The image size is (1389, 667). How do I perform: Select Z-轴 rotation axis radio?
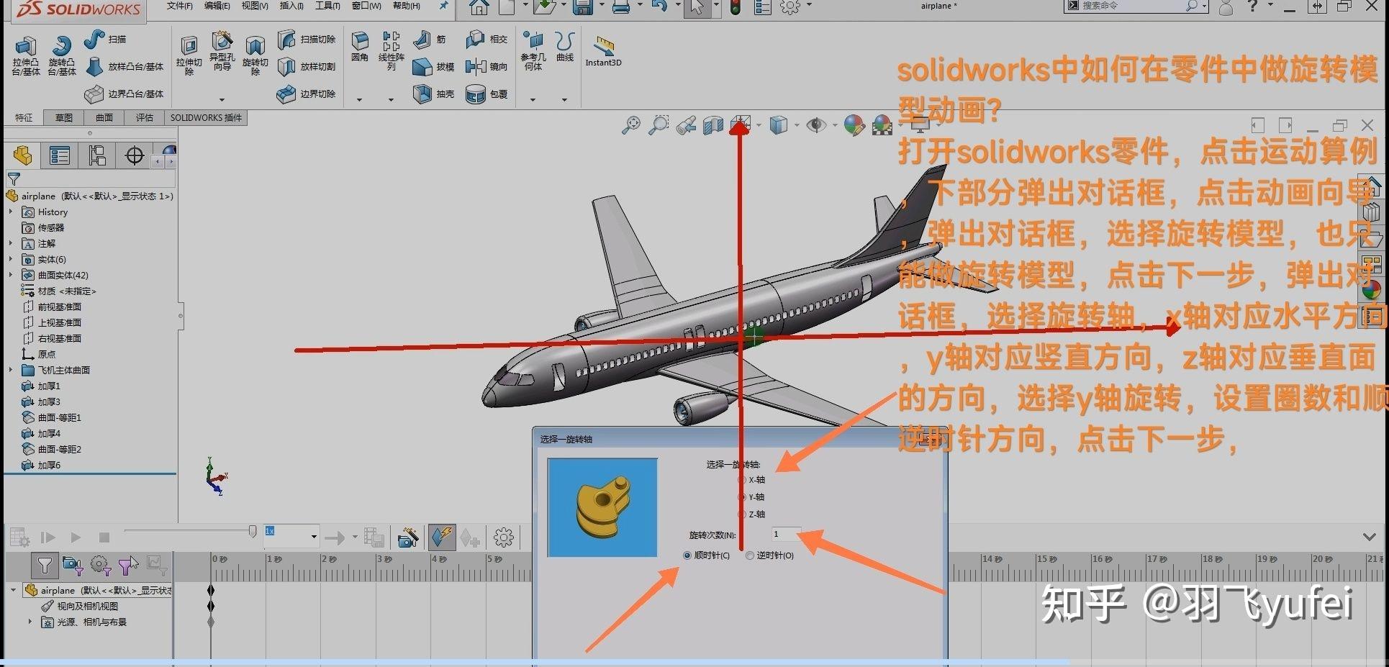point(742,514)
